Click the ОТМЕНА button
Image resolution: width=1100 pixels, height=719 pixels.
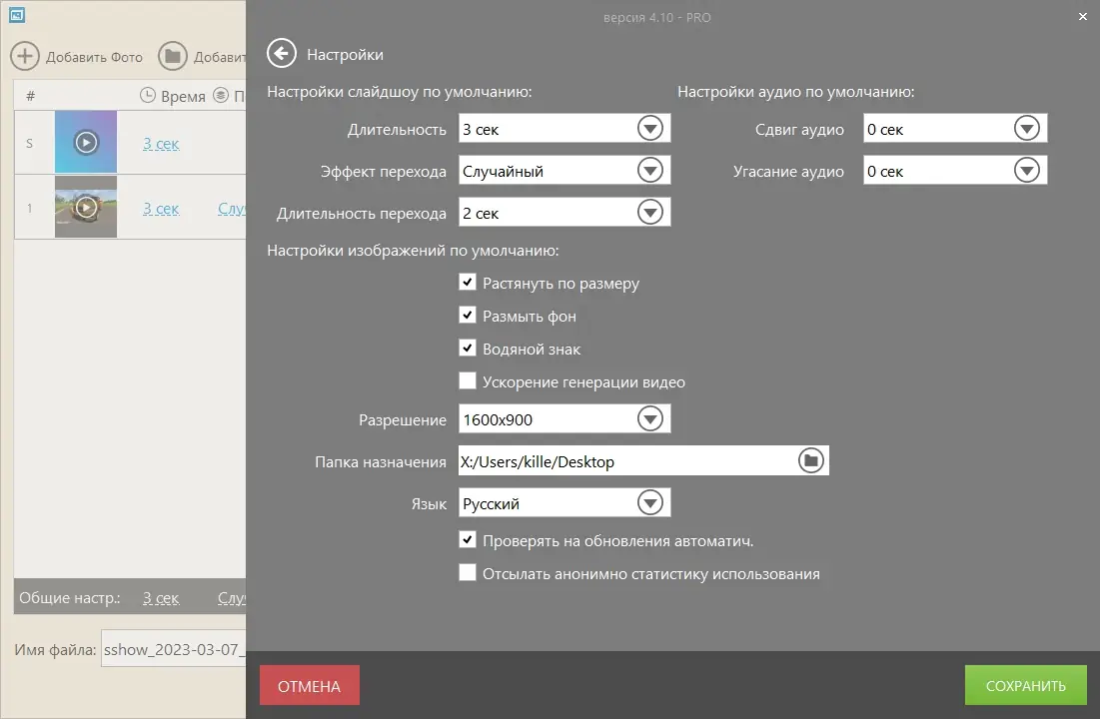(x=310, y=685)
